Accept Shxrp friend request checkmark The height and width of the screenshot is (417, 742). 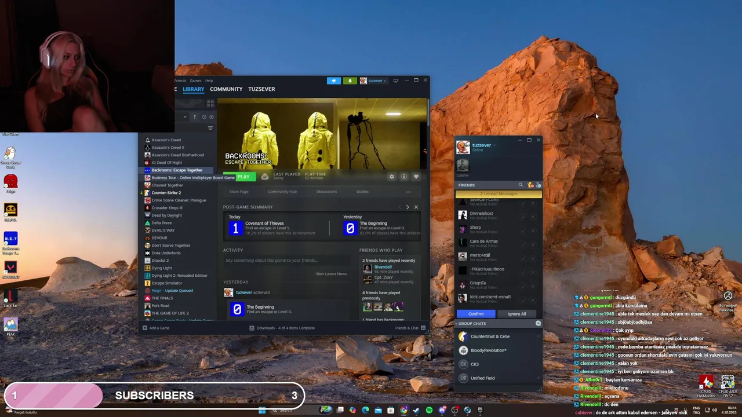pyautogui.click(x=523, y=231)
